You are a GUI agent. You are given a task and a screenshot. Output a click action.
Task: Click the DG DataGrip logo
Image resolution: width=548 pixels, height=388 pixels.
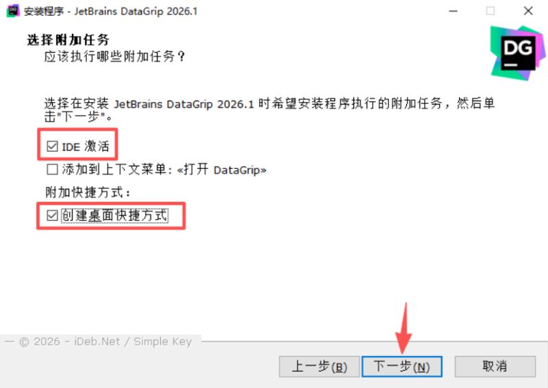click(x=518, y=53)
